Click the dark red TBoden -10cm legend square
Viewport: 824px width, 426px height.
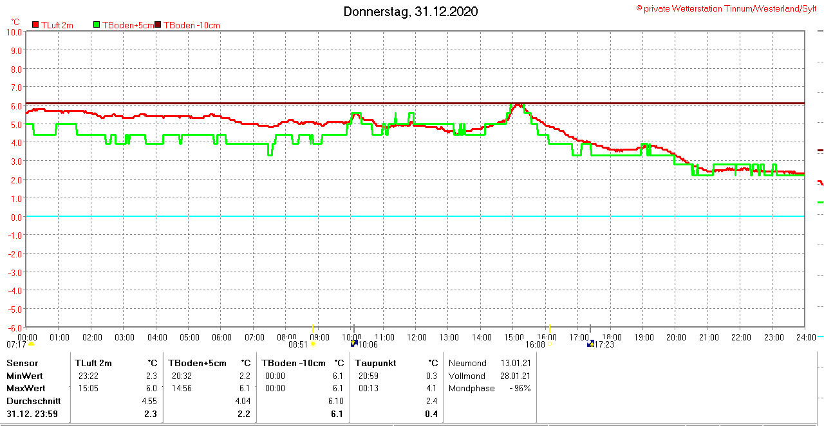click(x=158, y=25)
